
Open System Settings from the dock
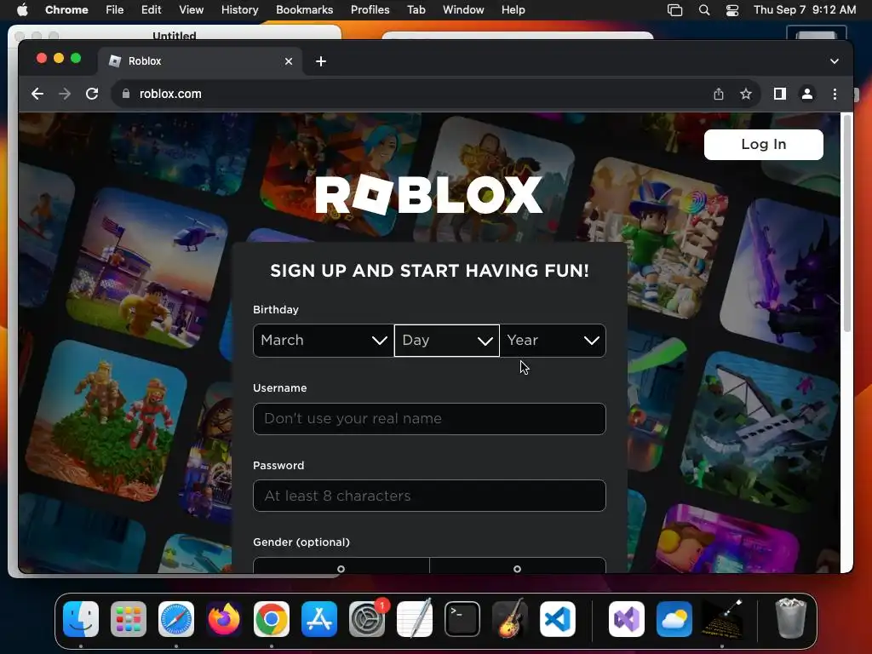[x=367, y=619]
